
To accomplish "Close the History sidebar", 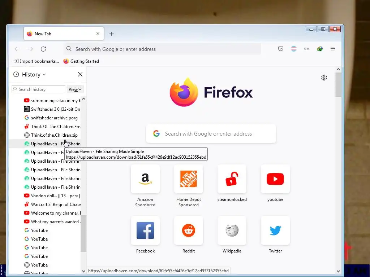I will pos(80,74).
